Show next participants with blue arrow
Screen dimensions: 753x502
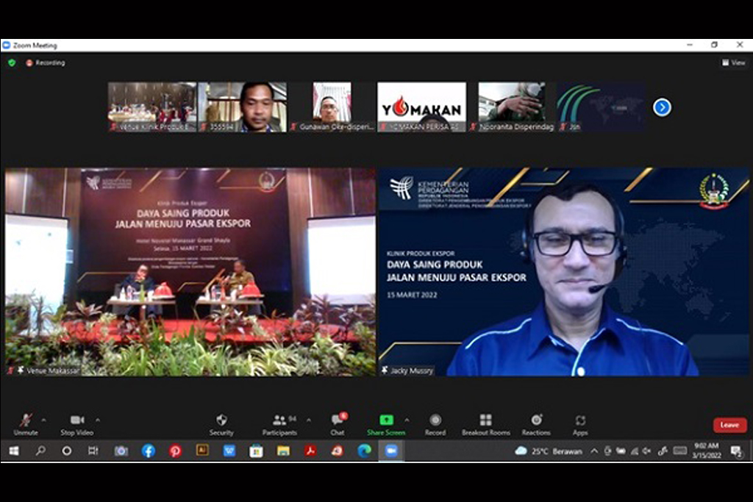[662, 107]
